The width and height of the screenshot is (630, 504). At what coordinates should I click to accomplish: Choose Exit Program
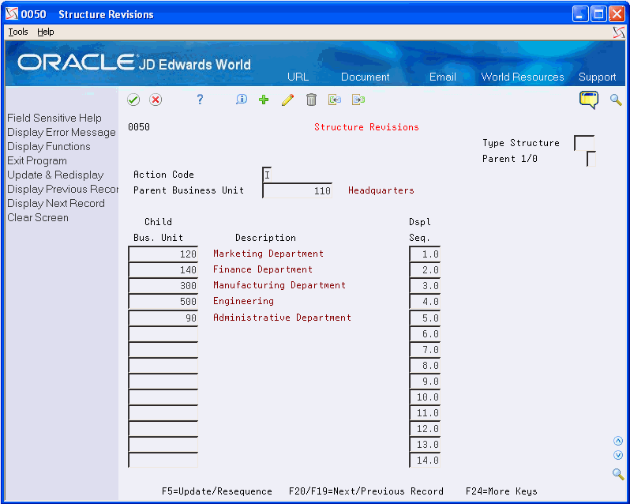click(x=37, y=161)
